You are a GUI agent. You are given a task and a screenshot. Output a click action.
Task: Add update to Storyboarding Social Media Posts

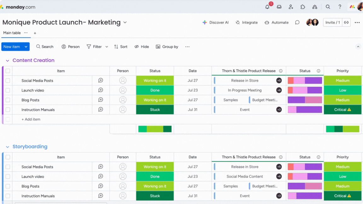101,167
